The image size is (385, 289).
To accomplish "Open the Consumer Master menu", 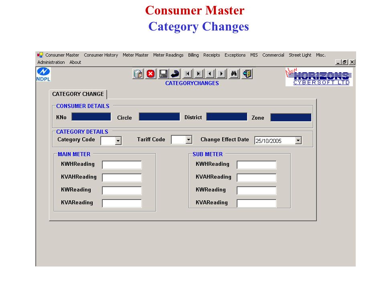I will point(62,55).
